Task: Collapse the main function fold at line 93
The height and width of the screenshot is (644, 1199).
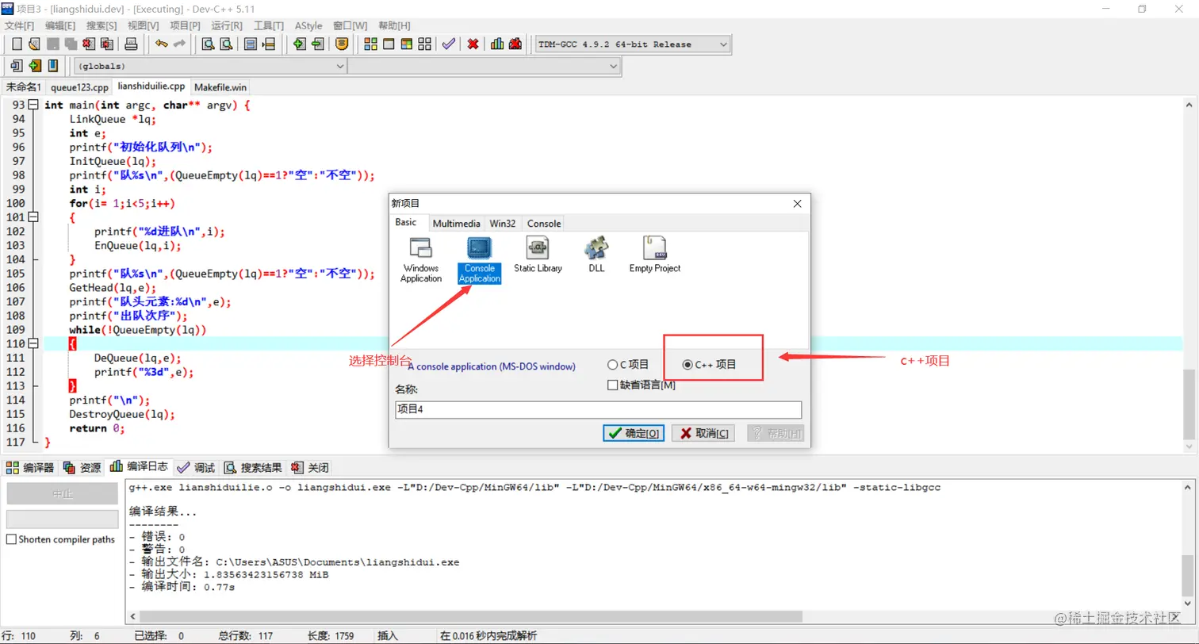Action: [x=33, y=105]
